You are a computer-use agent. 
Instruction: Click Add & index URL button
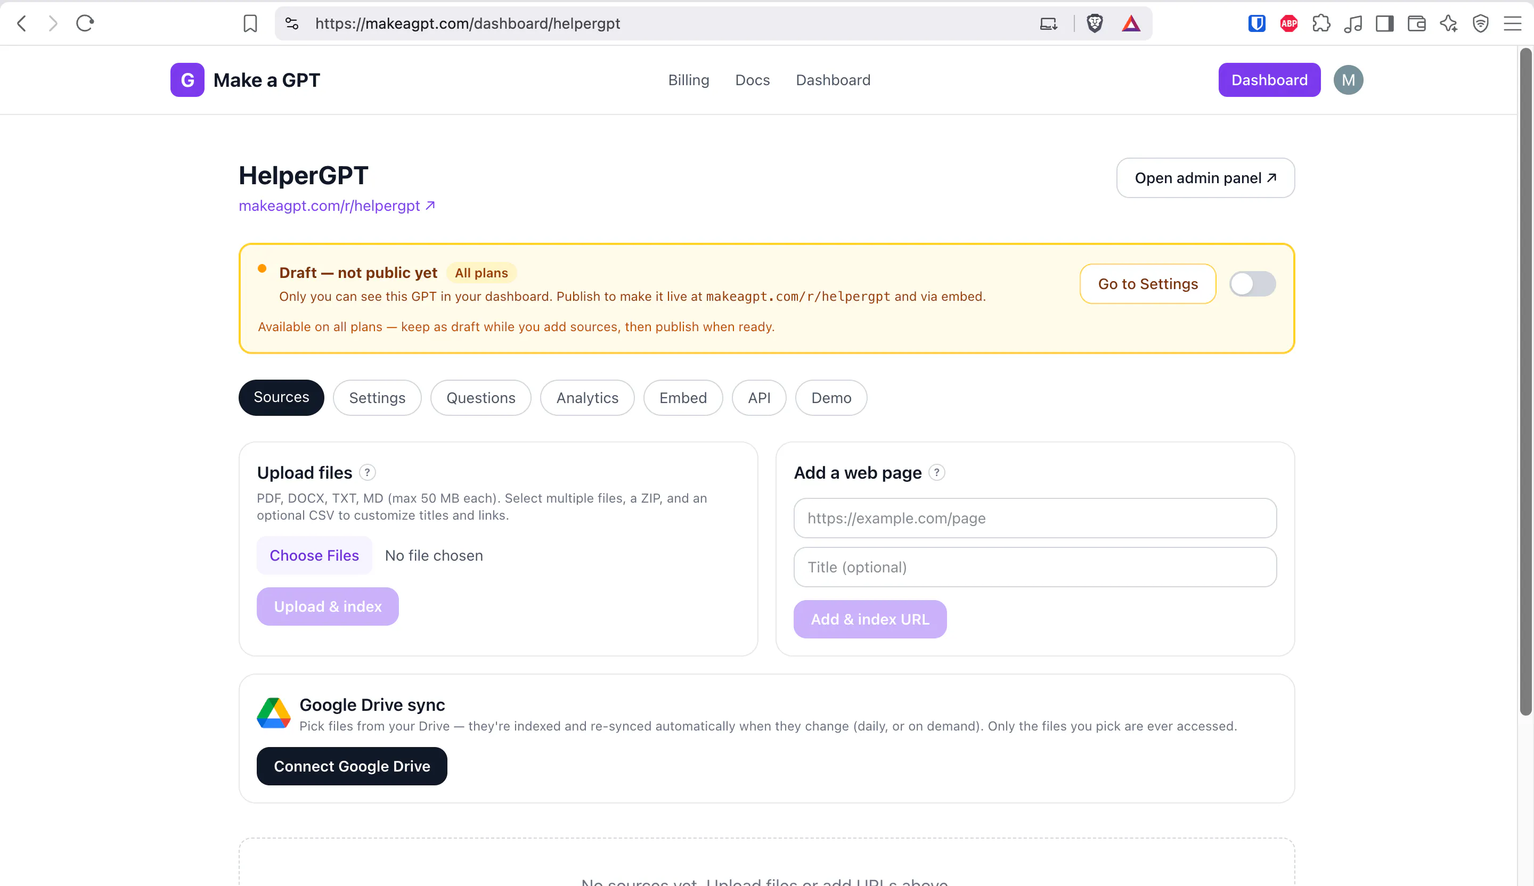point(870,619)
